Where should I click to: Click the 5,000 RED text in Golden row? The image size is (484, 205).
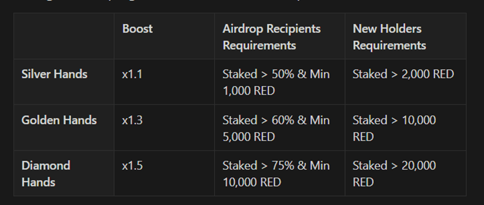[249, 137]
